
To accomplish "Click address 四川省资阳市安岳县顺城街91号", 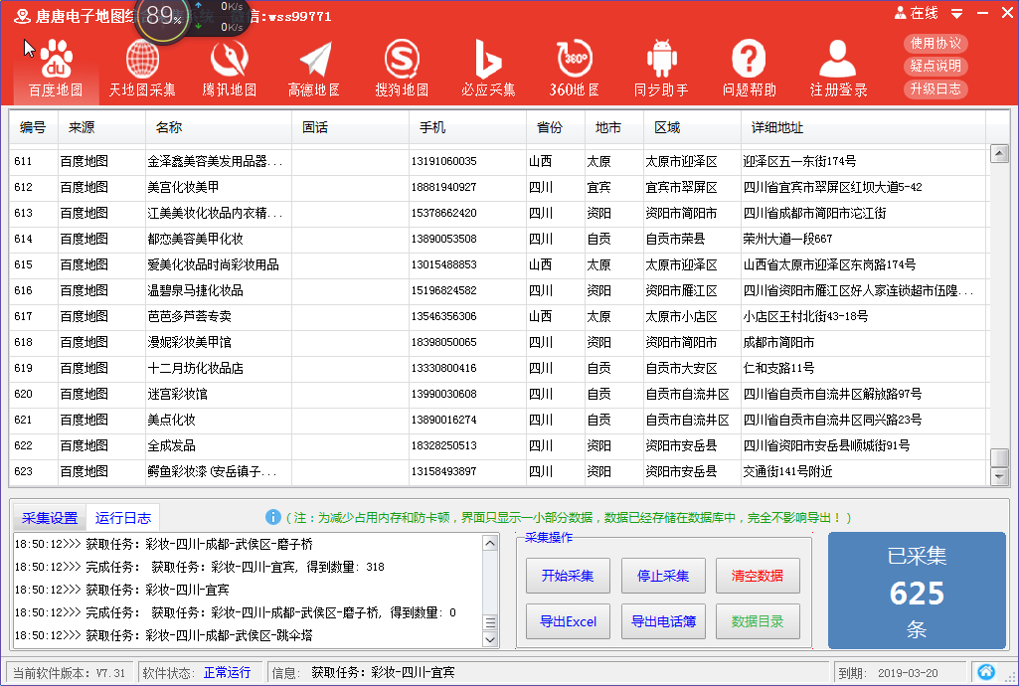I will click(x=826, y=445).
